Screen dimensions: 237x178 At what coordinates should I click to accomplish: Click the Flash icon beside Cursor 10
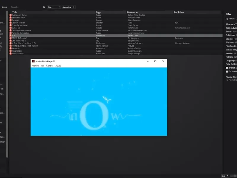tap(10, 28)
